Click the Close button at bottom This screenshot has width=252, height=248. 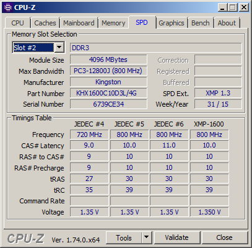225,237
